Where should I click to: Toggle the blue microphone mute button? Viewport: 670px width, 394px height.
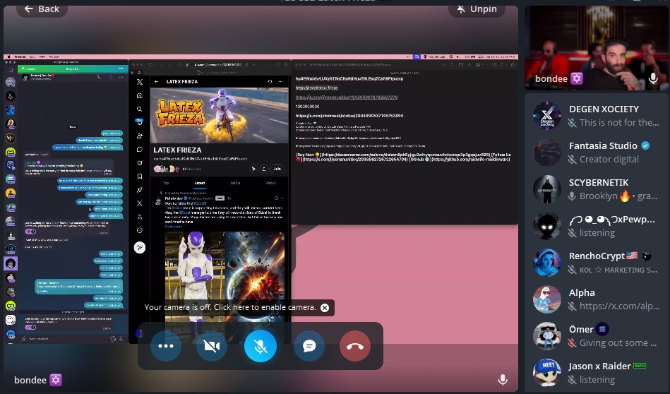(x=261, y=346)
